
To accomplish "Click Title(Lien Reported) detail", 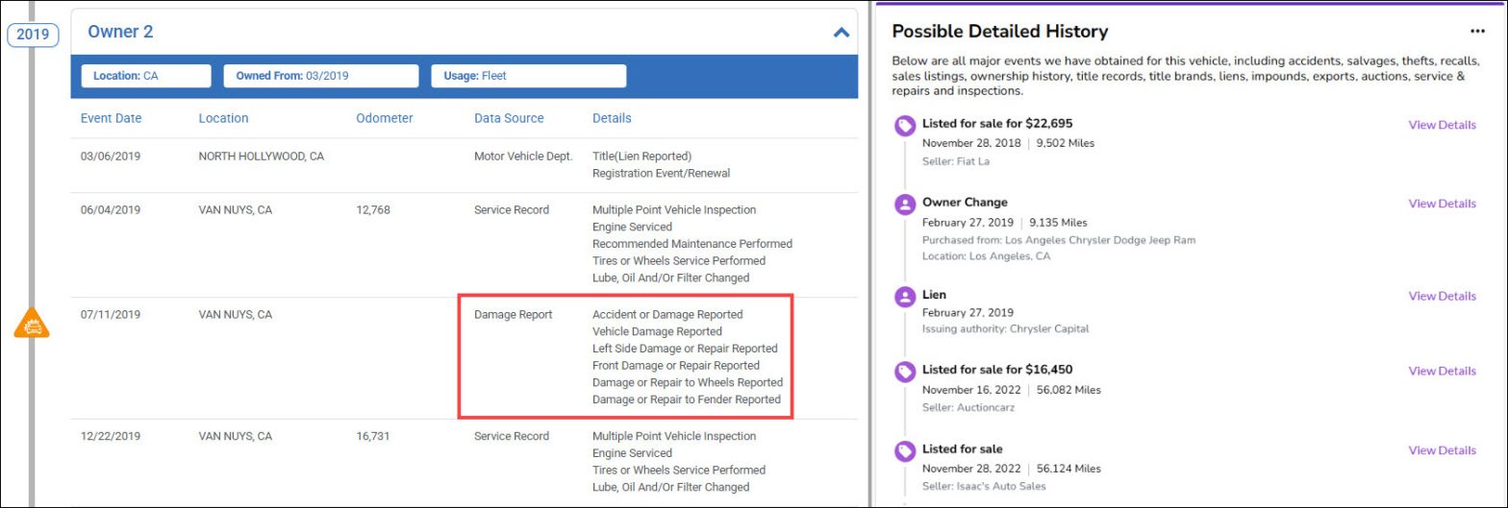I will point(642,156).
